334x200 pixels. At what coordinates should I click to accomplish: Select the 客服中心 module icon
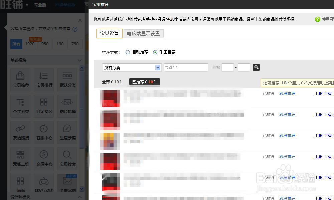44,132
